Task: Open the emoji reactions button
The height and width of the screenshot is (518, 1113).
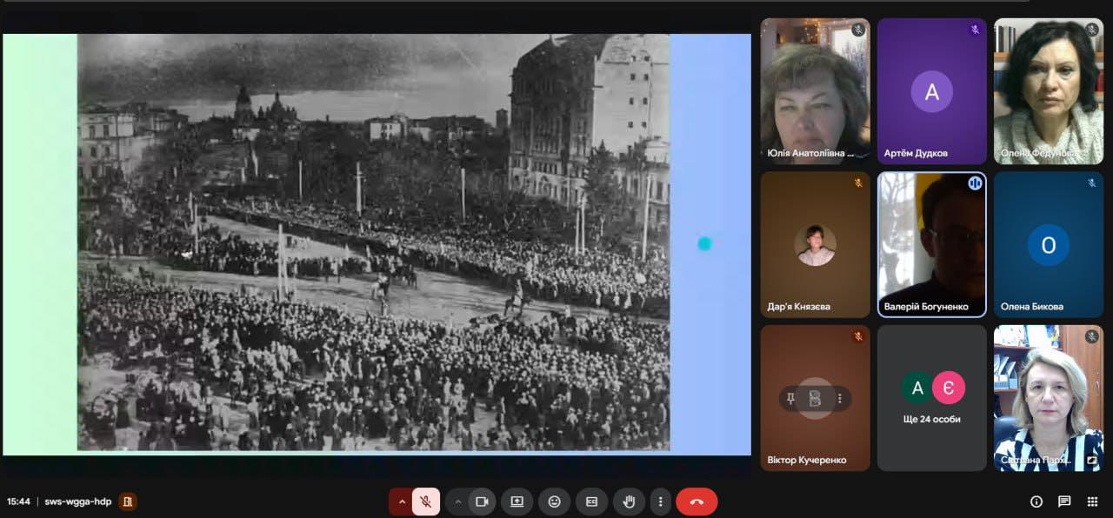Action: pyautogui.click(x=554, y=501)
